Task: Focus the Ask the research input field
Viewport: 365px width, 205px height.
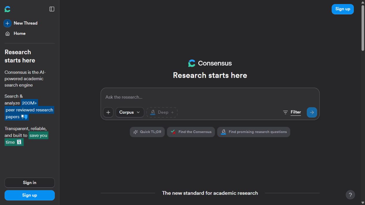Action: tap(210, 97)
